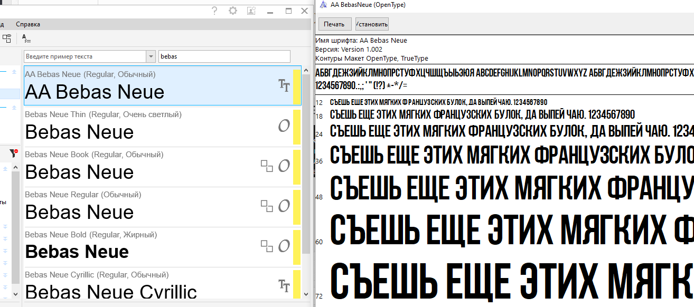Click the squares icon in Bebas Neue Bold row
Screen dimensions: 694x307
[267, 246]
